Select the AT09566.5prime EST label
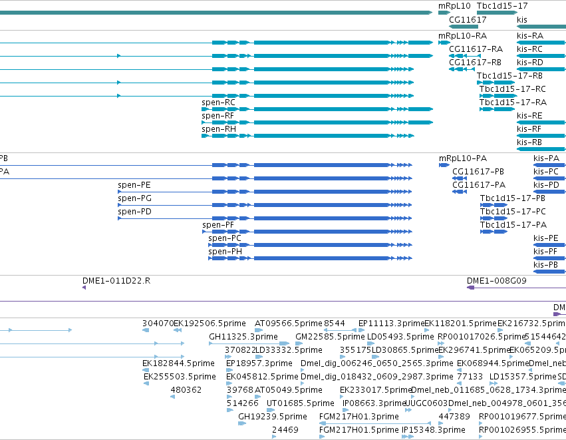This screenshot has width=566, height=440. [289, 324]
